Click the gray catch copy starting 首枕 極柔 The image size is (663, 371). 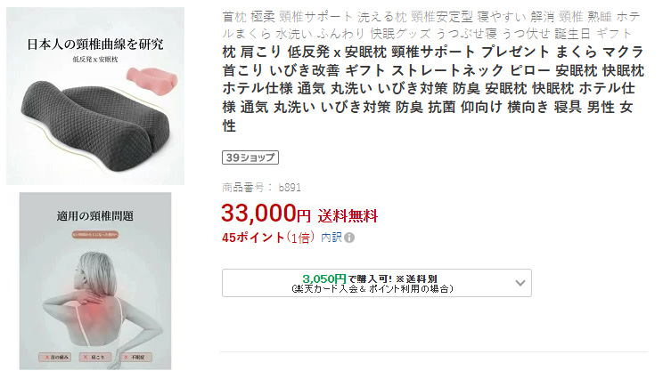[x=431, y=25]
